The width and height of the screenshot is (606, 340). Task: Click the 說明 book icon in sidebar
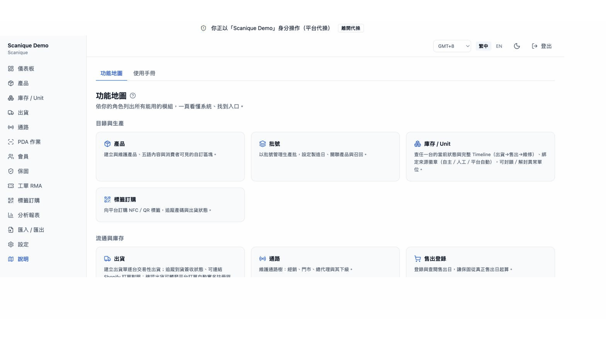tap(11, 259)
